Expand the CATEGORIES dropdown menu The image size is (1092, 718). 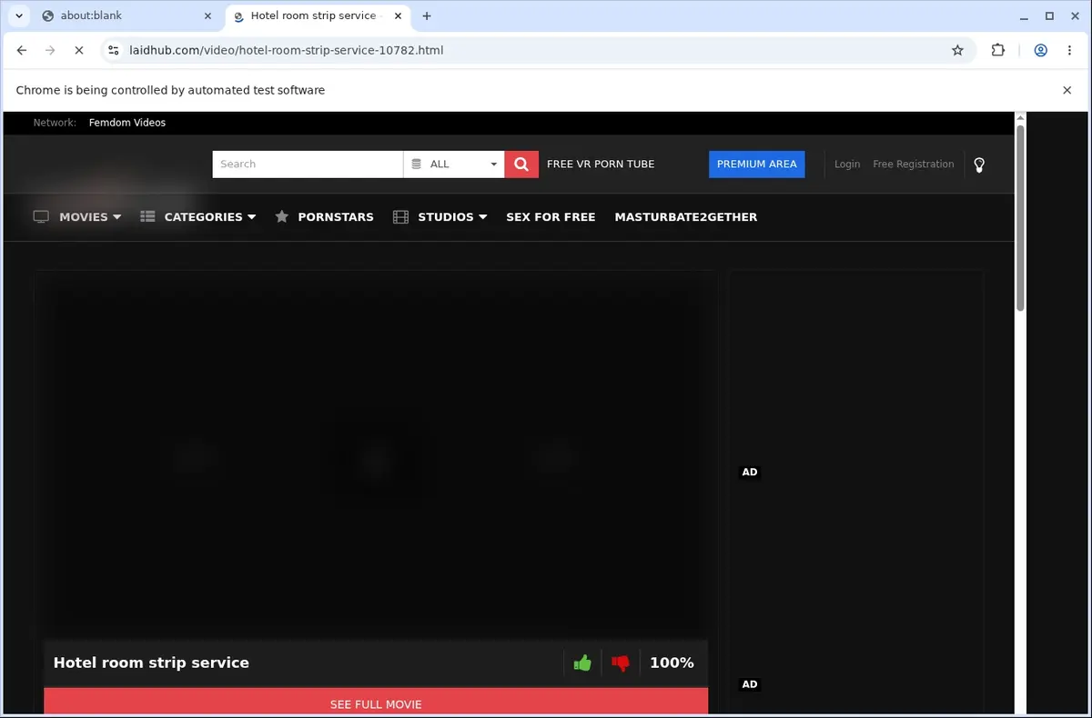(198, 217)
